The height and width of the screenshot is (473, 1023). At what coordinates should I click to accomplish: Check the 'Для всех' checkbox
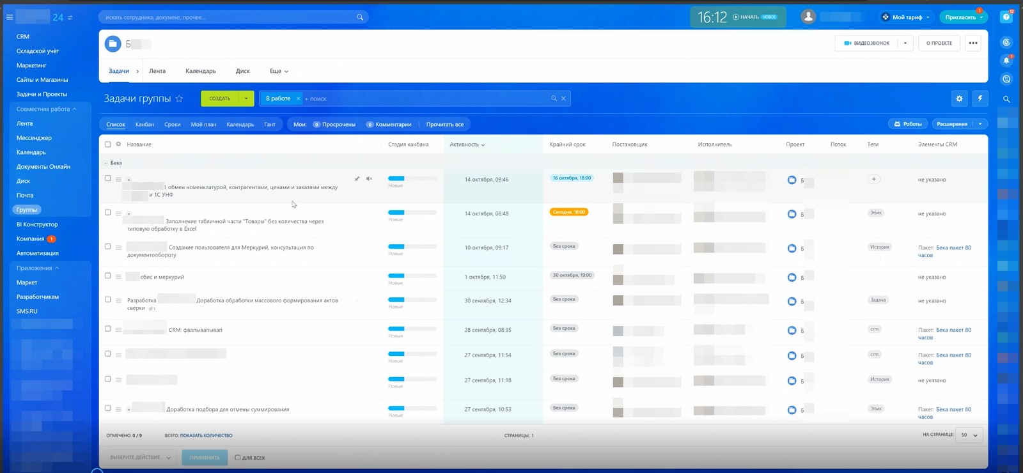click(238, 458)
